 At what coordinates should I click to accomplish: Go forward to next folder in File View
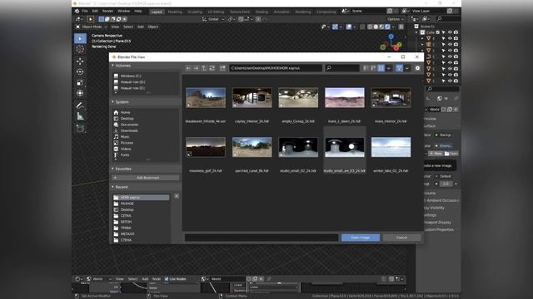pyautogui.click(x=197, y=68)
